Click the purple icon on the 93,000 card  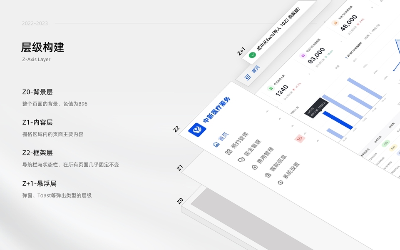click(x=303, y=55)
